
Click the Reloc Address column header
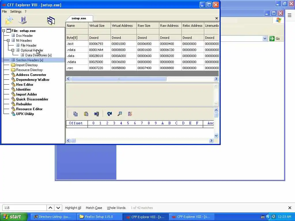click(x=193, y=26)
